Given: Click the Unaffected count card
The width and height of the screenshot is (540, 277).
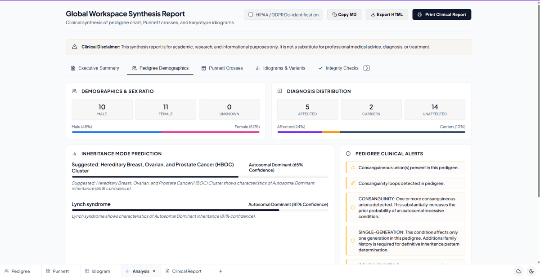Looking at the screenshot, I should point(435,110).
